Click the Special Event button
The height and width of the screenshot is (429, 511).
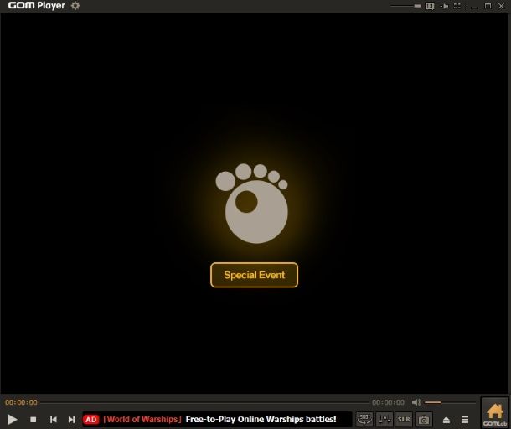point(254,275)
